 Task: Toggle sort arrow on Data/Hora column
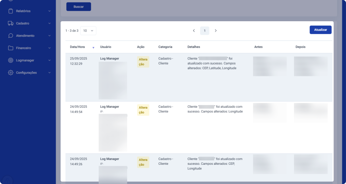click(93, 48)
